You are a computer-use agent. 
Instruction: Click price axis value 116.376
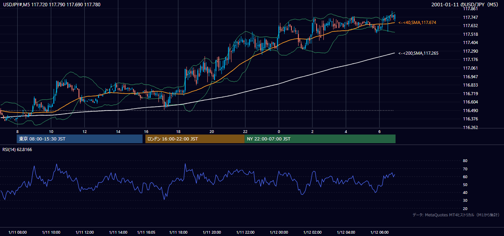pyautogui.click(x=470, y=119)
